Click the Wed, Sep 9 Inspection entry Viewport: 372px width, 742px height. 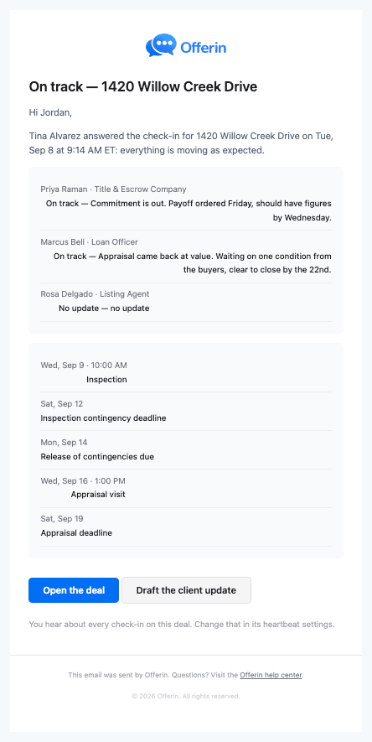point(186,373)
